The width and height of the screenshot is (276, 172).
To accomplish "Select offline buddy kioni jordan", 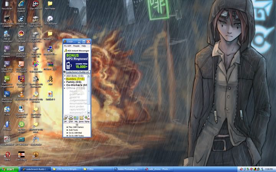I will pos(77,107).
